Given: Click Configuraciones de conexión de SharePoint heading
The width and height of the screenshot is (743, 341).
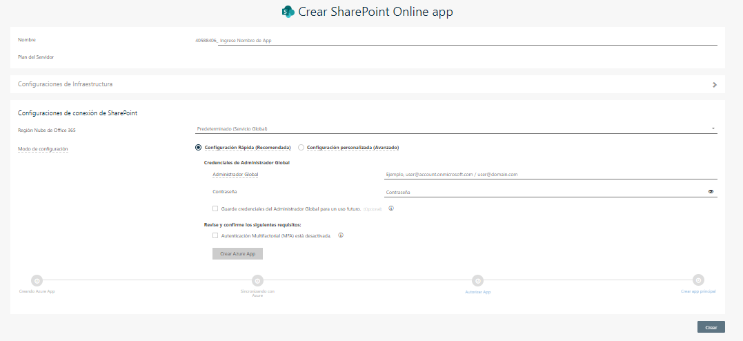Looking at the screenshot, I should point(78,113).
